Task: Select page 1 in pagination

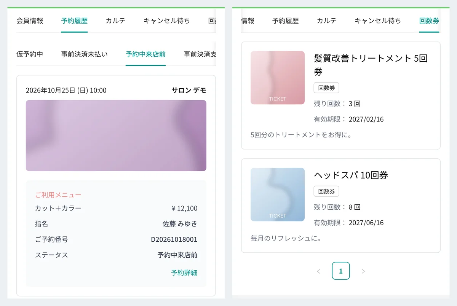Action: pos(341,271)
